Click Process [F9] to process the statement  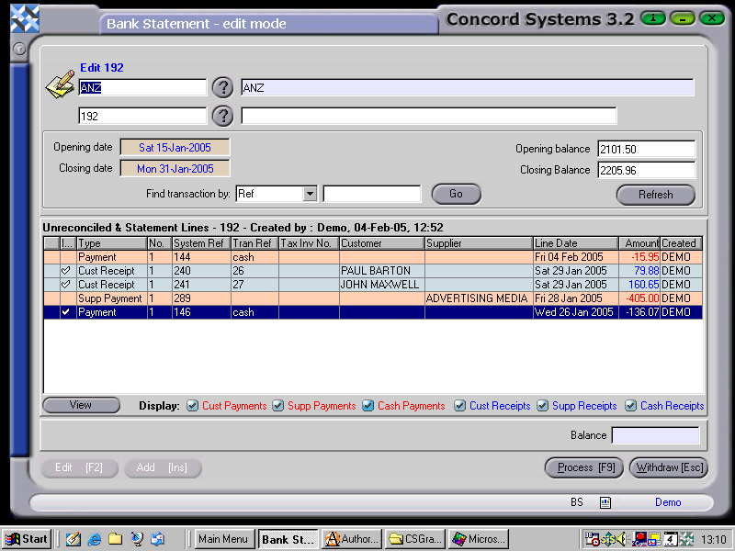(x=583, y=467)
